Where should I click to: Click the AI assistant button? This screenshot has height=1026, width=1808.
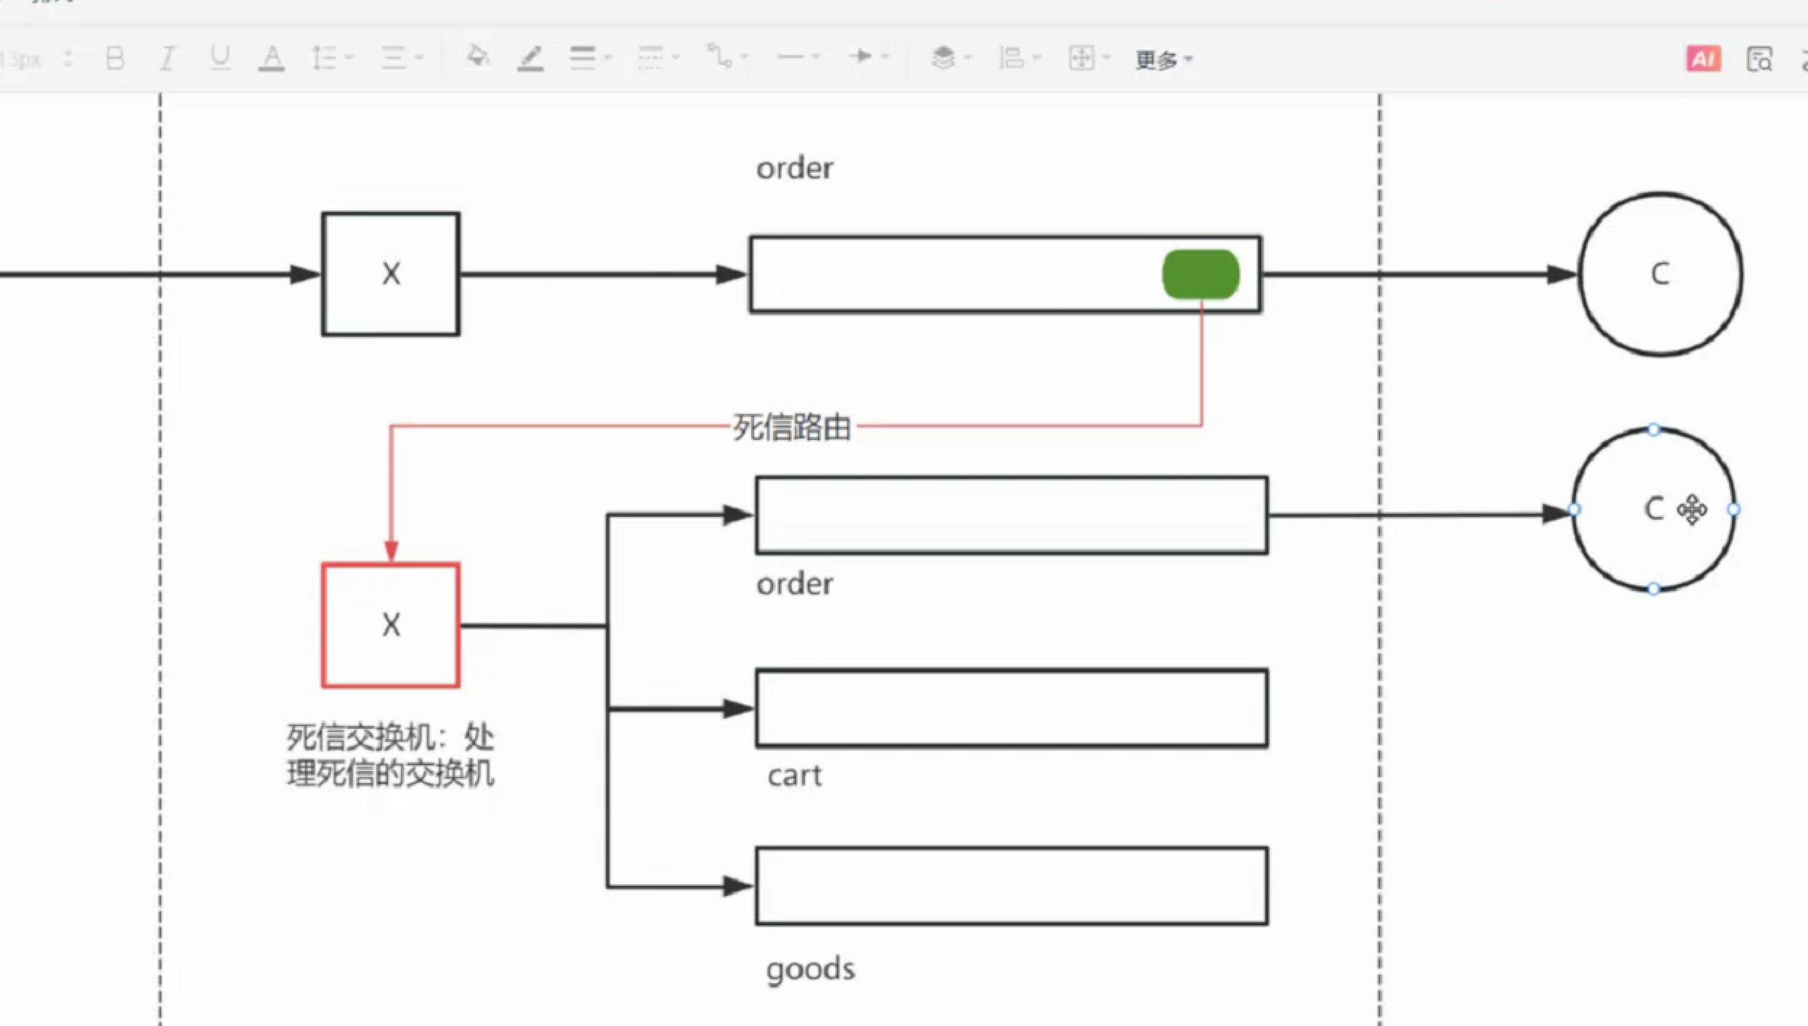(x=1703, y=59)
